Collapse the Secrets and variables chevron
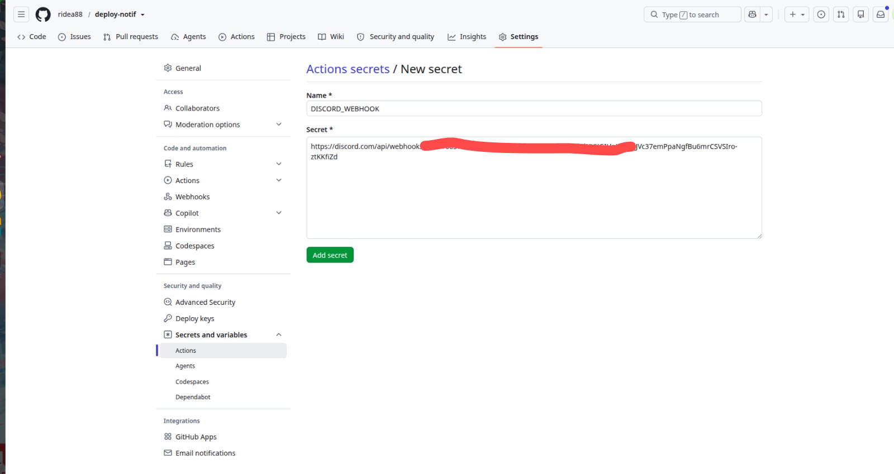The image size is (894, 474). 279,334
